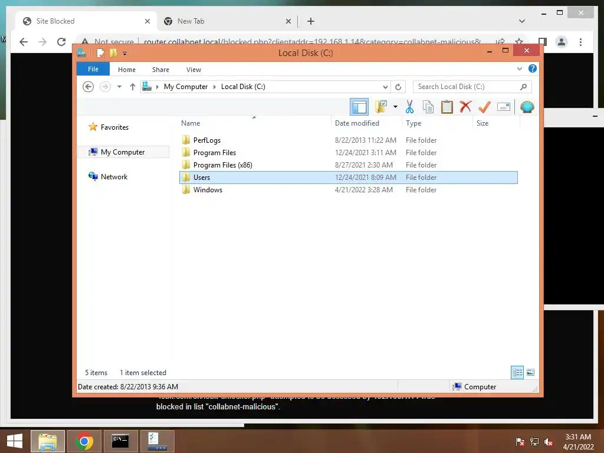Close the Site Blocked Chrome tab
This screenshot has width=604, height=453.
point(147,21)
